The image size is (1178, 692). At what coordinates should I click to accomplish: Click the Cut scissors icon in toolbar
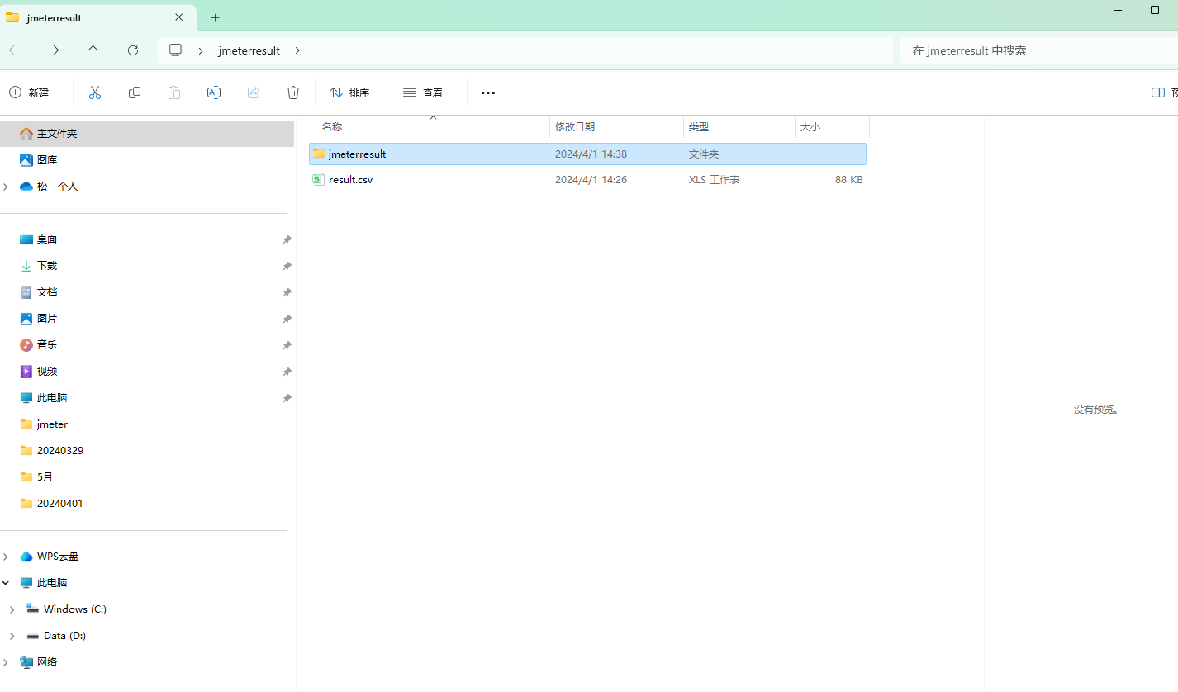tap(95, 92)
